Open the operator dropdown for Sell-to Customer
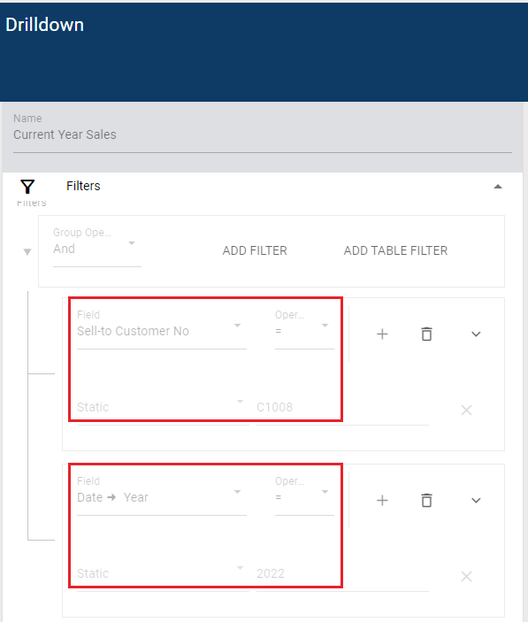This screenshot has width=528, height=622. (x=304, y=329)
